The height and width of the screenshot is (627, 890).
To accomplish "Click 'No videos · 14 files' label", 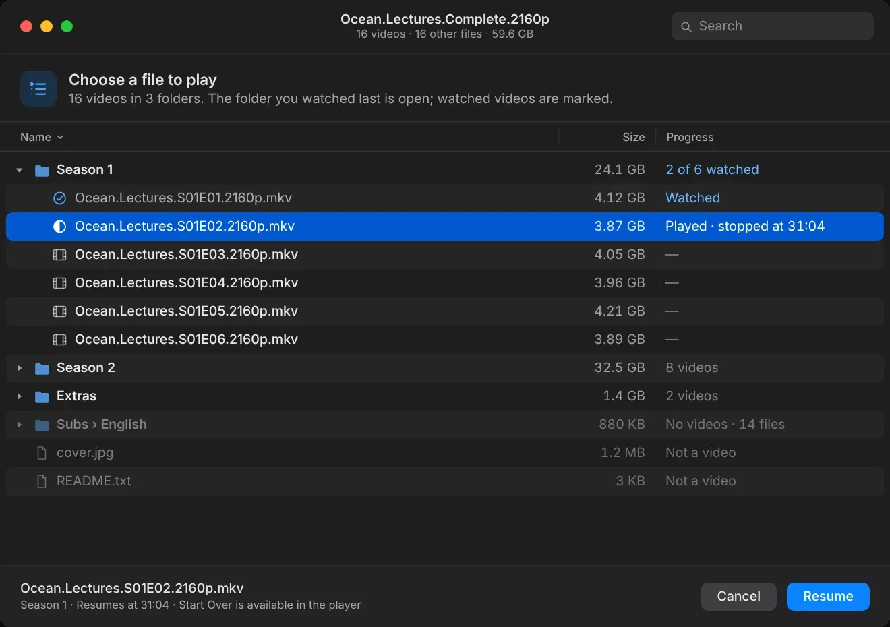I will 725,425.
